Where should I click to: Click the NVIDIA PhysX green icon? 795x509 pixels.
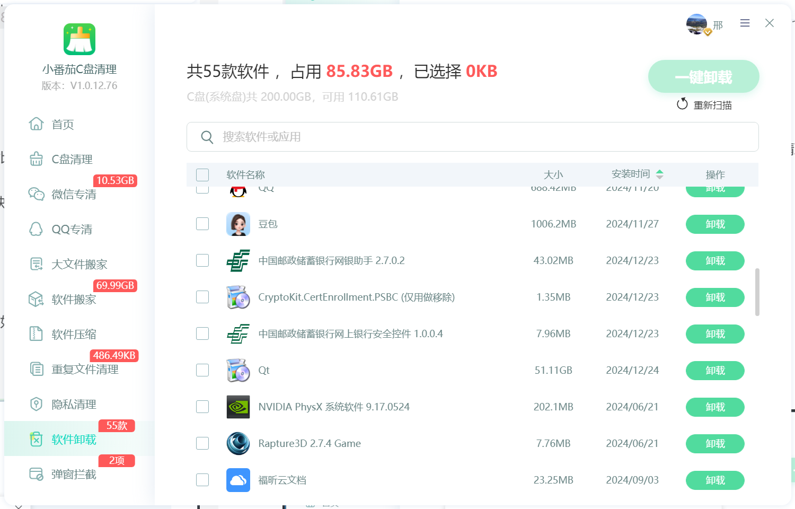[x=238, y=407]
